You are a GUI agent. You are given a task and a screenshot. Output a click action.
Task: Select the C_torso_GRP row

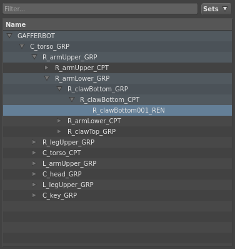coord(117,46)
